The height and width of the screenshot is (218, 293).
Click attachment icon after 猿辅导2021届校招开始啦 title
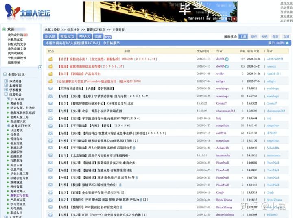(120, 185)
